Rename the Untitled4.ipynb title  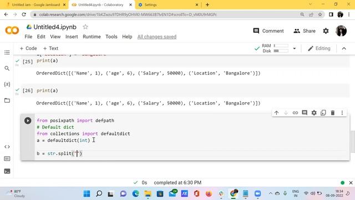point(55,27)
